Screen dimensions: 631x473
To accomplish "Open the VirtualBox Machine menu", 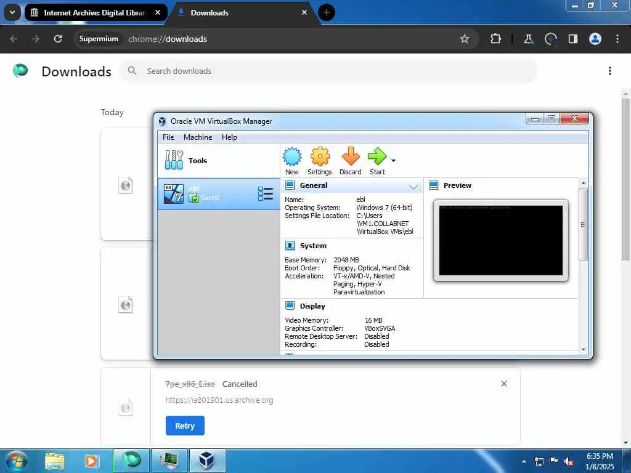I will click(x=198, y=137).
